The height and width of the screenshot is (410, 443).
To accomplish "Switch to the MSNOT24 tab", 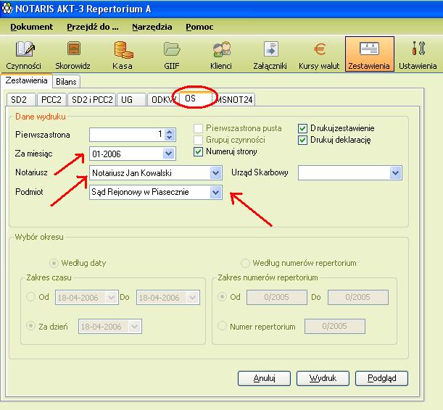I will click(234, 99).
